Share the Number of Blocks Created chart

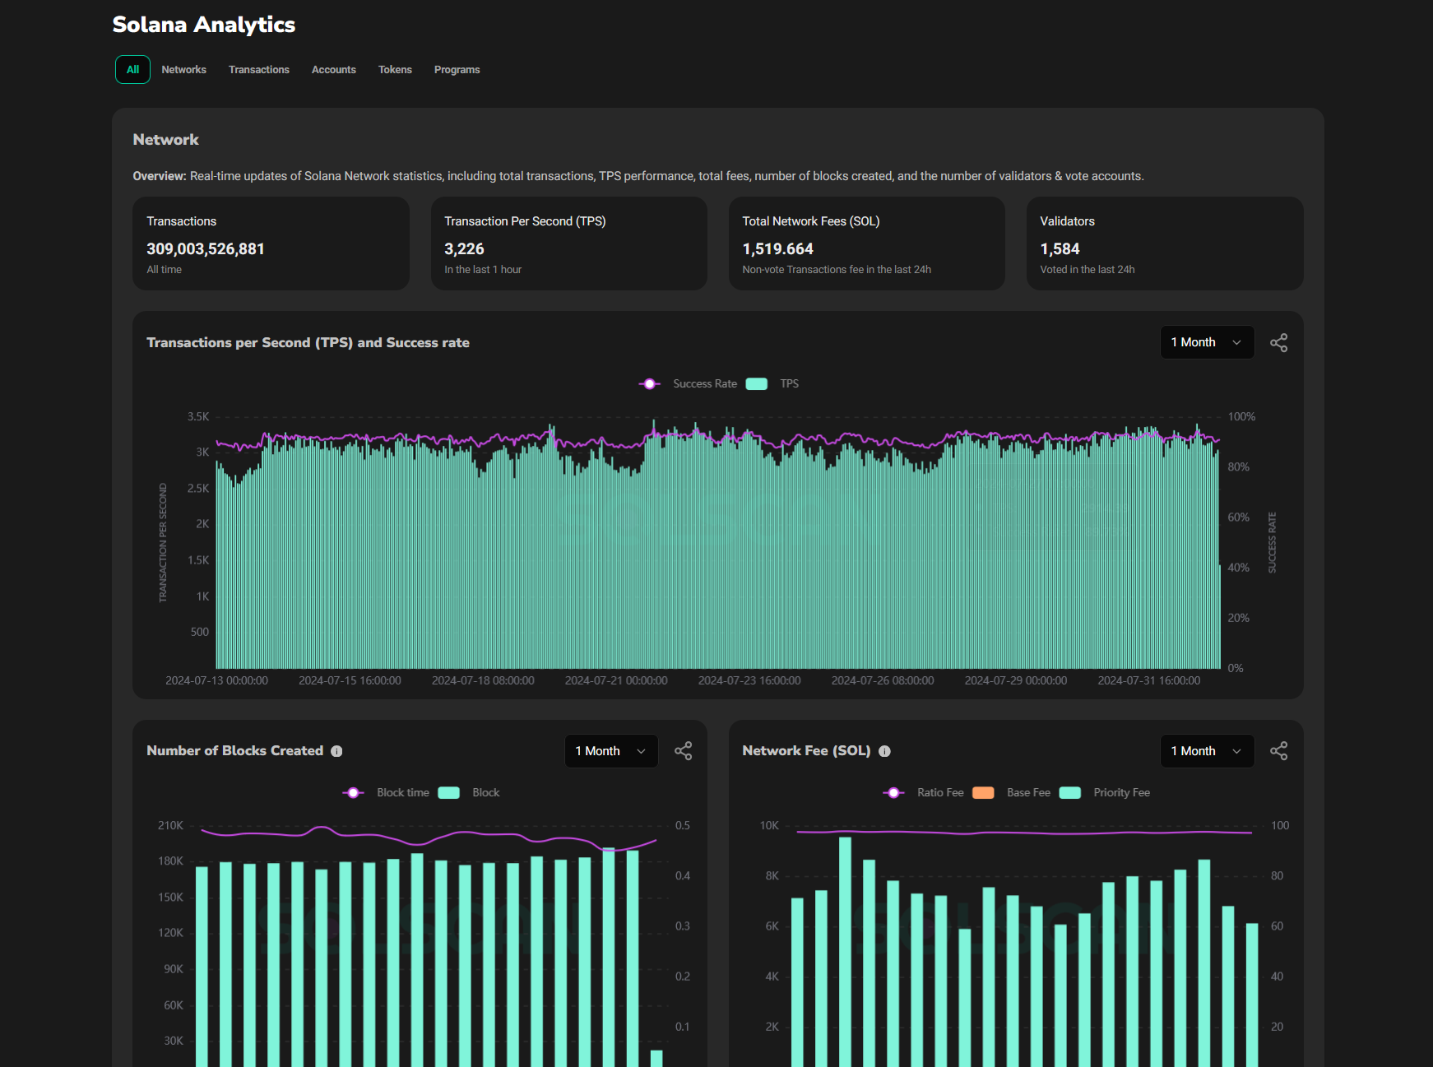click(x=683, y=751)
